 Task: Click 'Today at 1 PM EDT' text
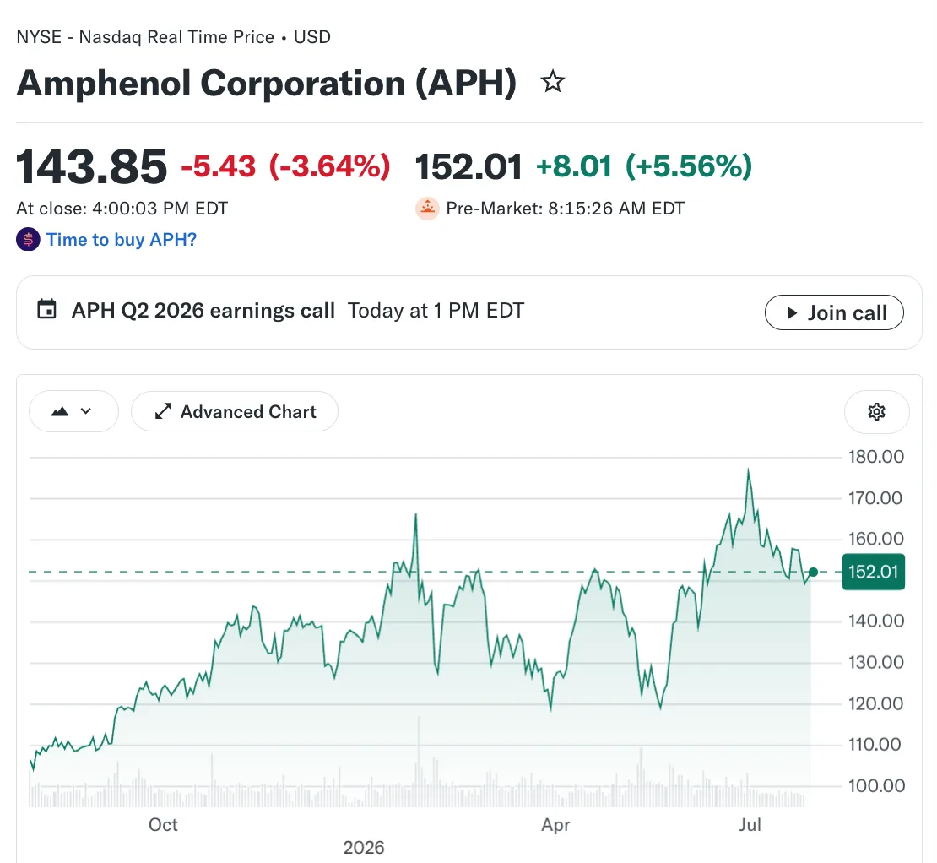436,311
